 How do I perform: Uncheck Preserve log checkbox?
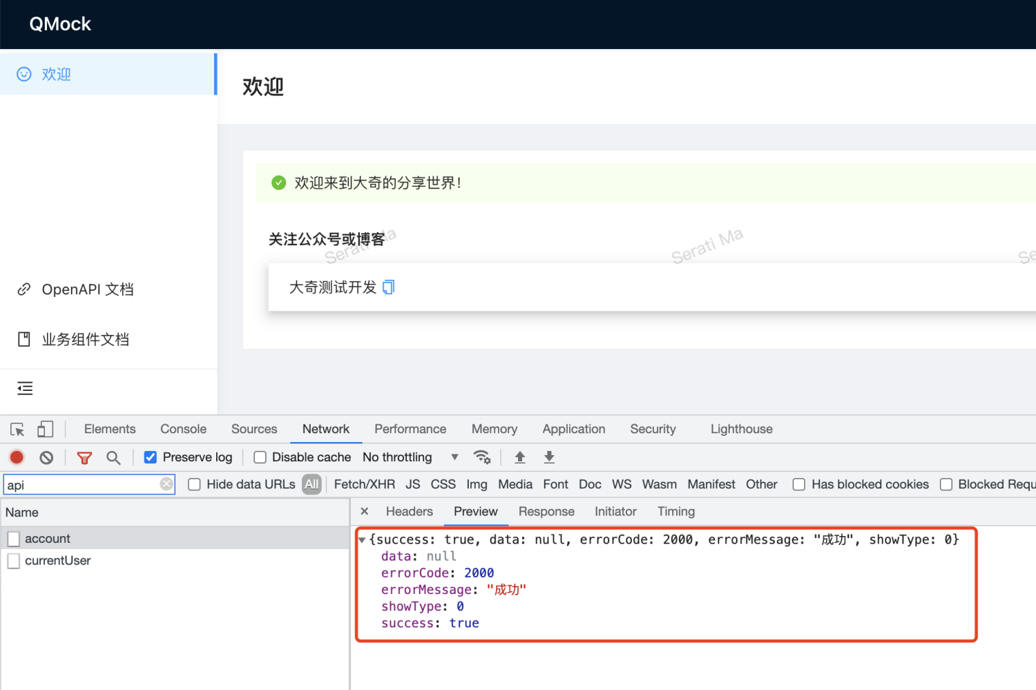[150, 457]
